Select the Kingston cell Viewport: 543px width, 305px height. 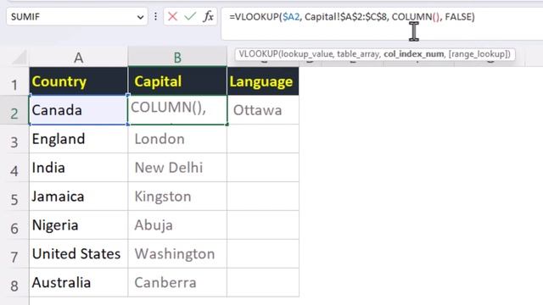[x=177, y=196]
